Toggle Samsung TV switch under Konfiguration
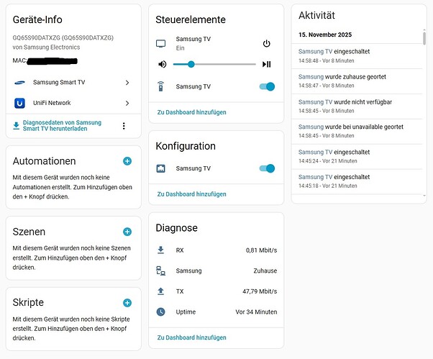 point(266,168)
